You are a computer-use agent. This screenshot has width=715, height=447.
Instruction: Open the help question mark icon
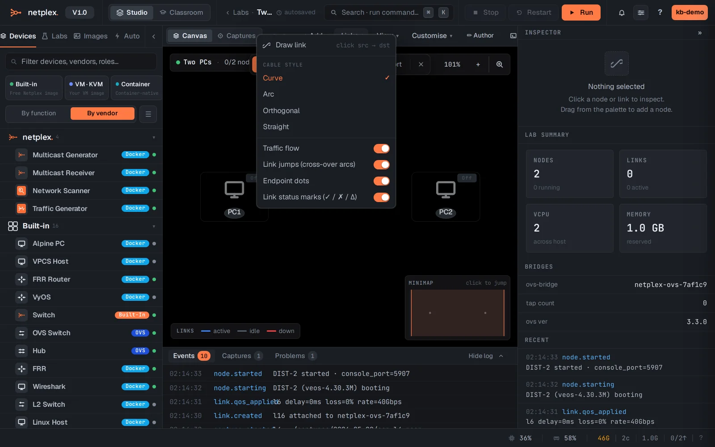(x=660, y=13)
